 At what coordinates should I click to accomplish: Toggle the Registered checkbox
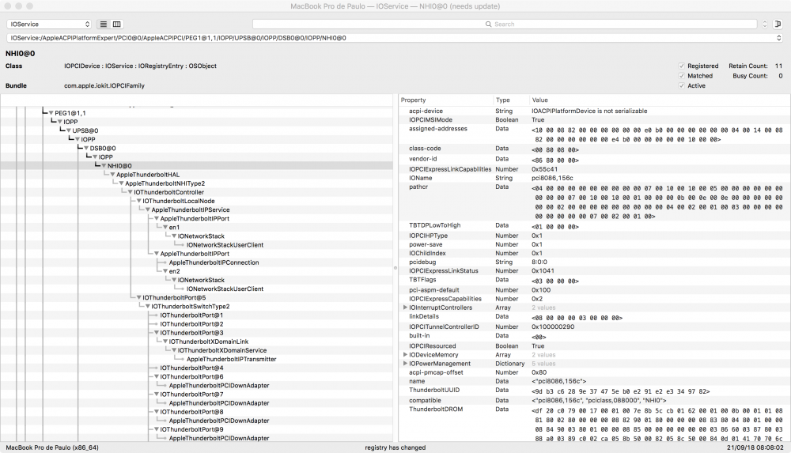pos(682,66)
